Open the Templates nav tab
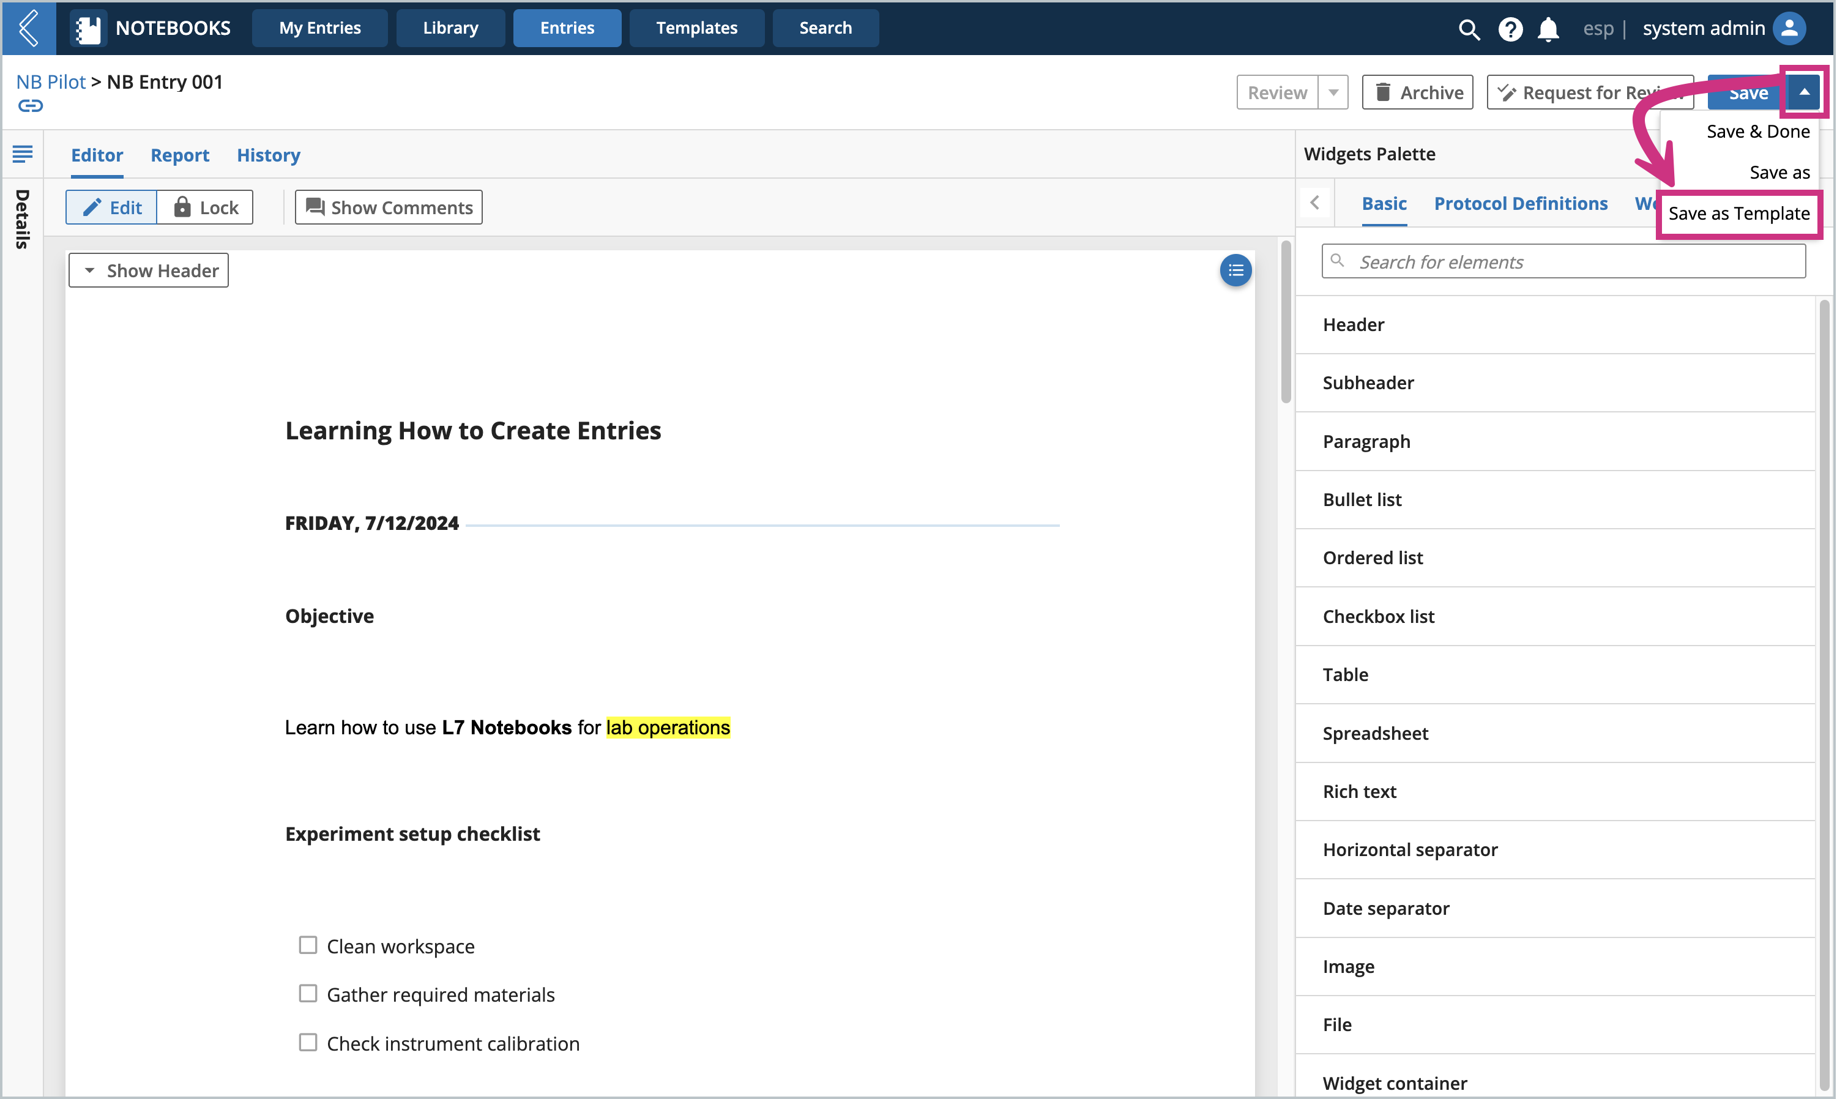The height and width of the screenshot is (1099, 1837). click(697, 28)
